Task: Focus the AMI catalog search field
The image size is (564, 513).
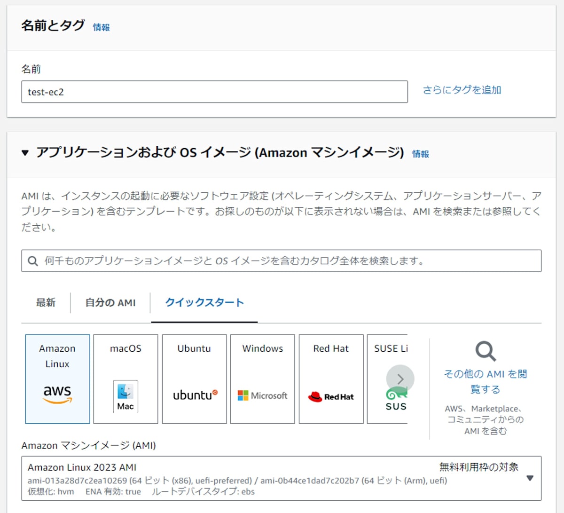Action: coord(281,261)
